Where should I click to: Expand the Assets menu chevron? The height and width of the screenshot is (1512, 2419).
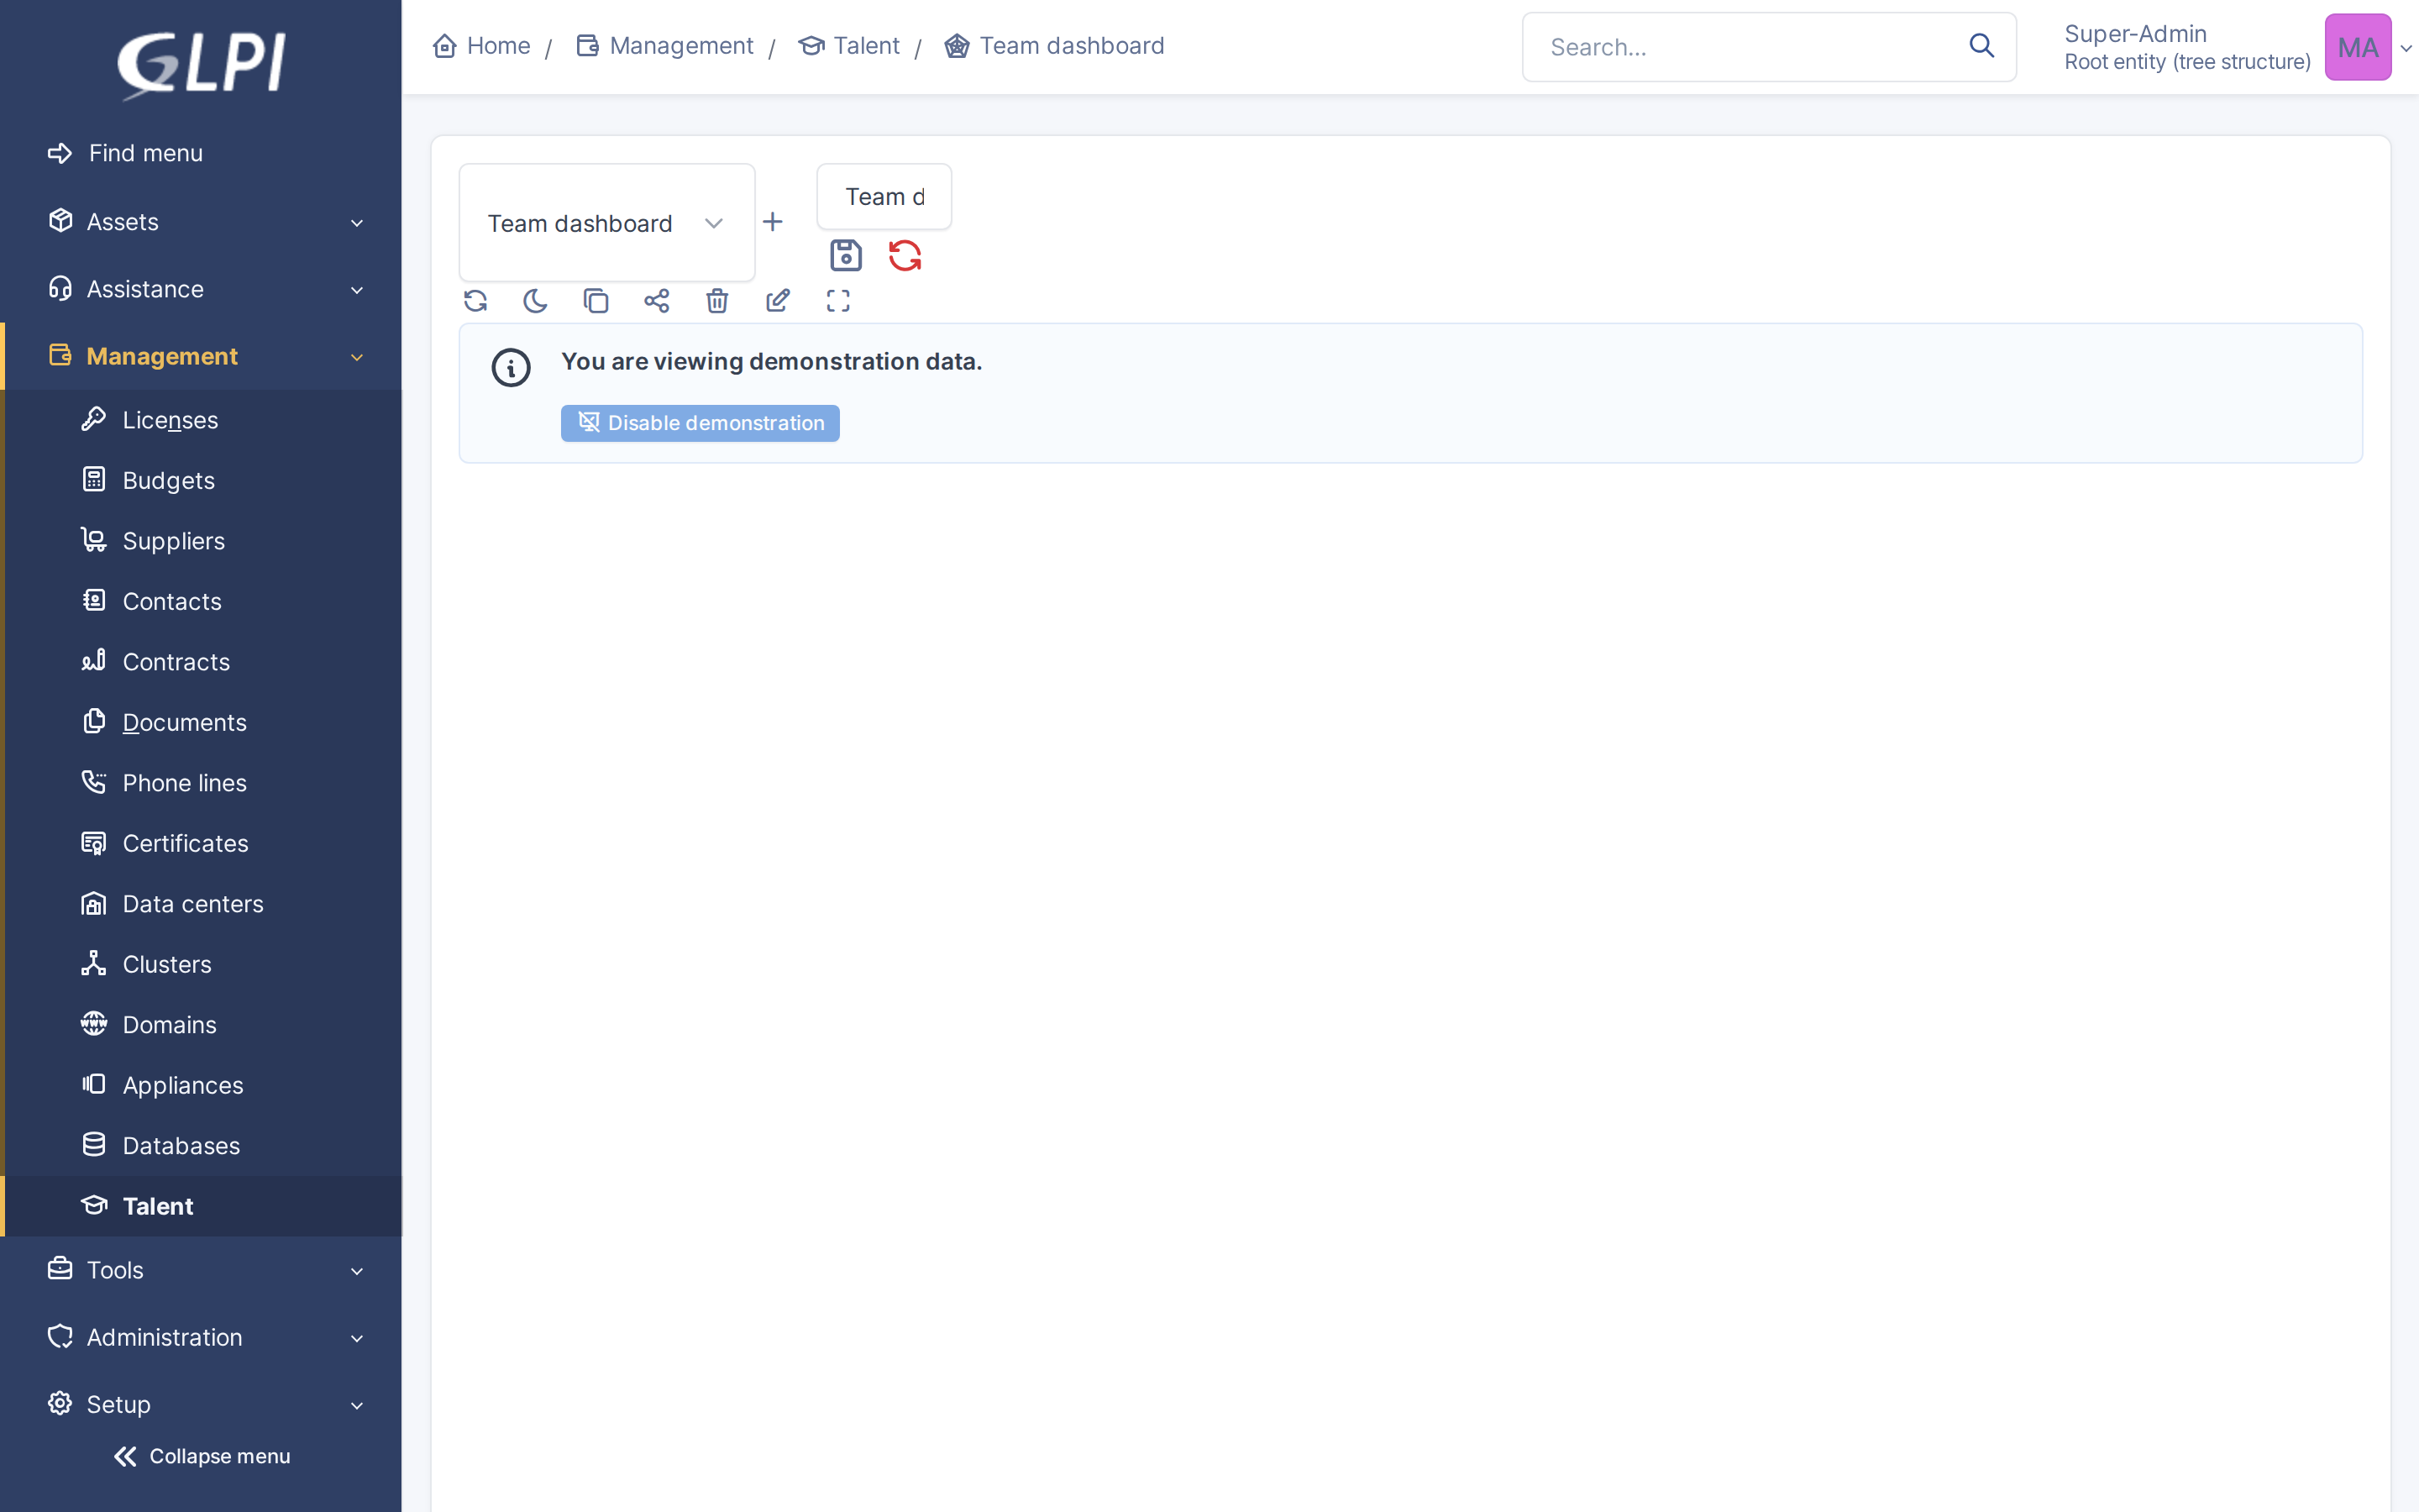click(357, 222)
